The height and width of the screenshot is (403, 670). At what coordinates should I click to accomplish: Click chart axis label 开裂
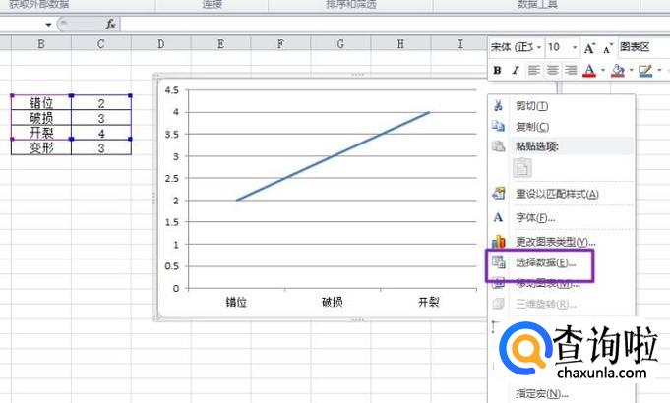pyautogui.click(x=428, y=302)
